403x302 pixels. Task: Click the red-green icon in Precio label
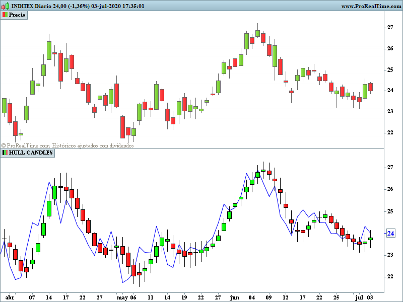pos(5,15)
